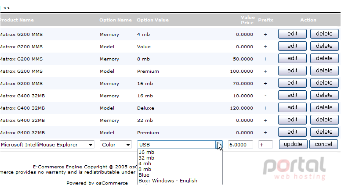
Task: Edit the G400 32MB Deluxe model row
Action: pos(292,107)
